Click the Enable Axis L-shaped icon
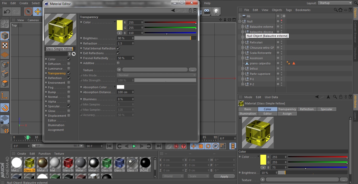358x184 pixels. tap(5, 96)
